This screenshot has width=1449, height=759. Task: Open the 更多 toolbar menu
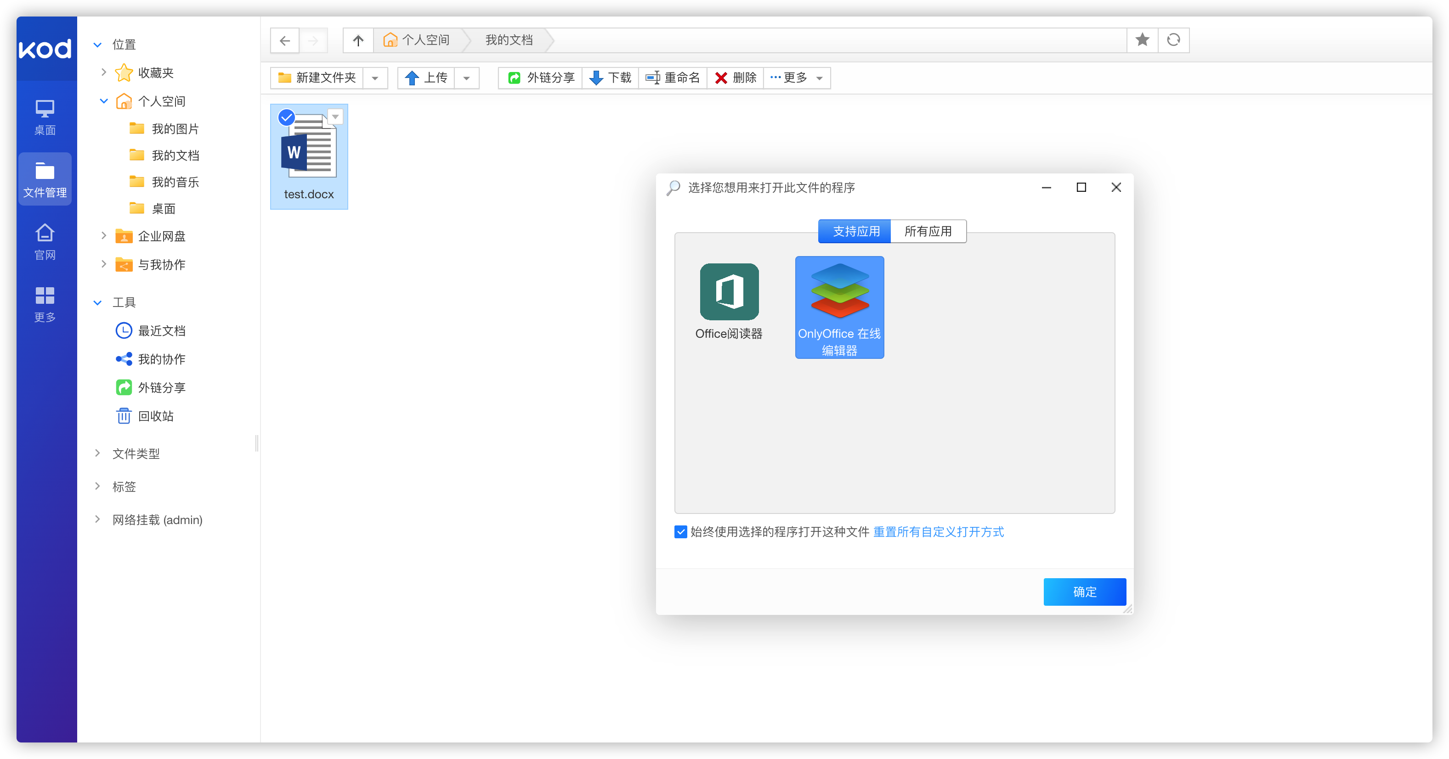pyautogui.click(x=797, y=78)
